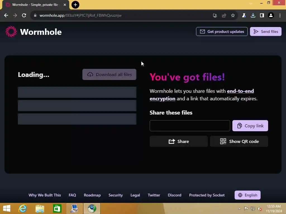Click the Share button
This screenshot has width=286, height=214.
coord(178,141)
